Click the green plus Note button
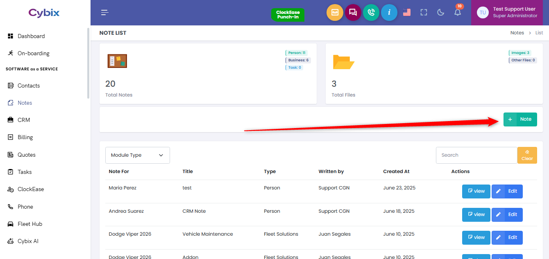This screenshot has width=549, height=259. click(520, 119)
